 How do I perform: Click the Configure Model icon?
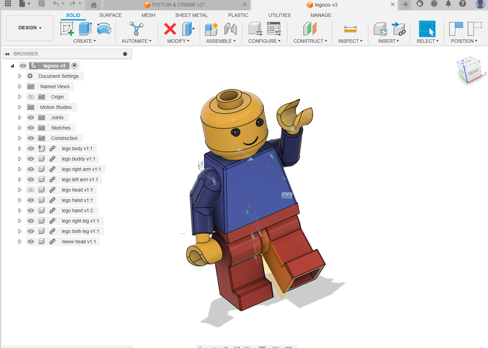(x=255, y=29)
